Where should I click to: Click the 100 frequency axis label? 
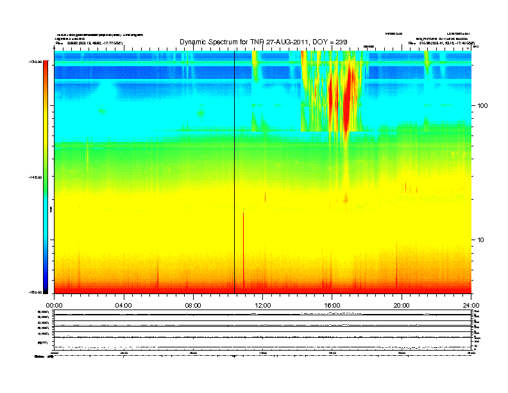482,106
